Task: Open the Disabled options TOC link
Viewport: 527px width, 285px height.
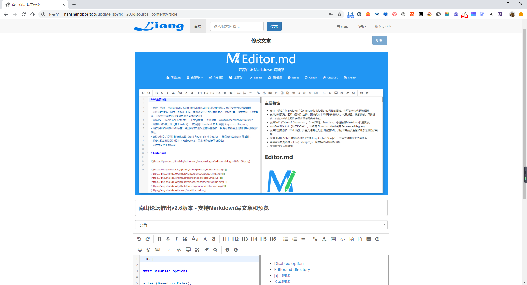Action: coord(290,263)
